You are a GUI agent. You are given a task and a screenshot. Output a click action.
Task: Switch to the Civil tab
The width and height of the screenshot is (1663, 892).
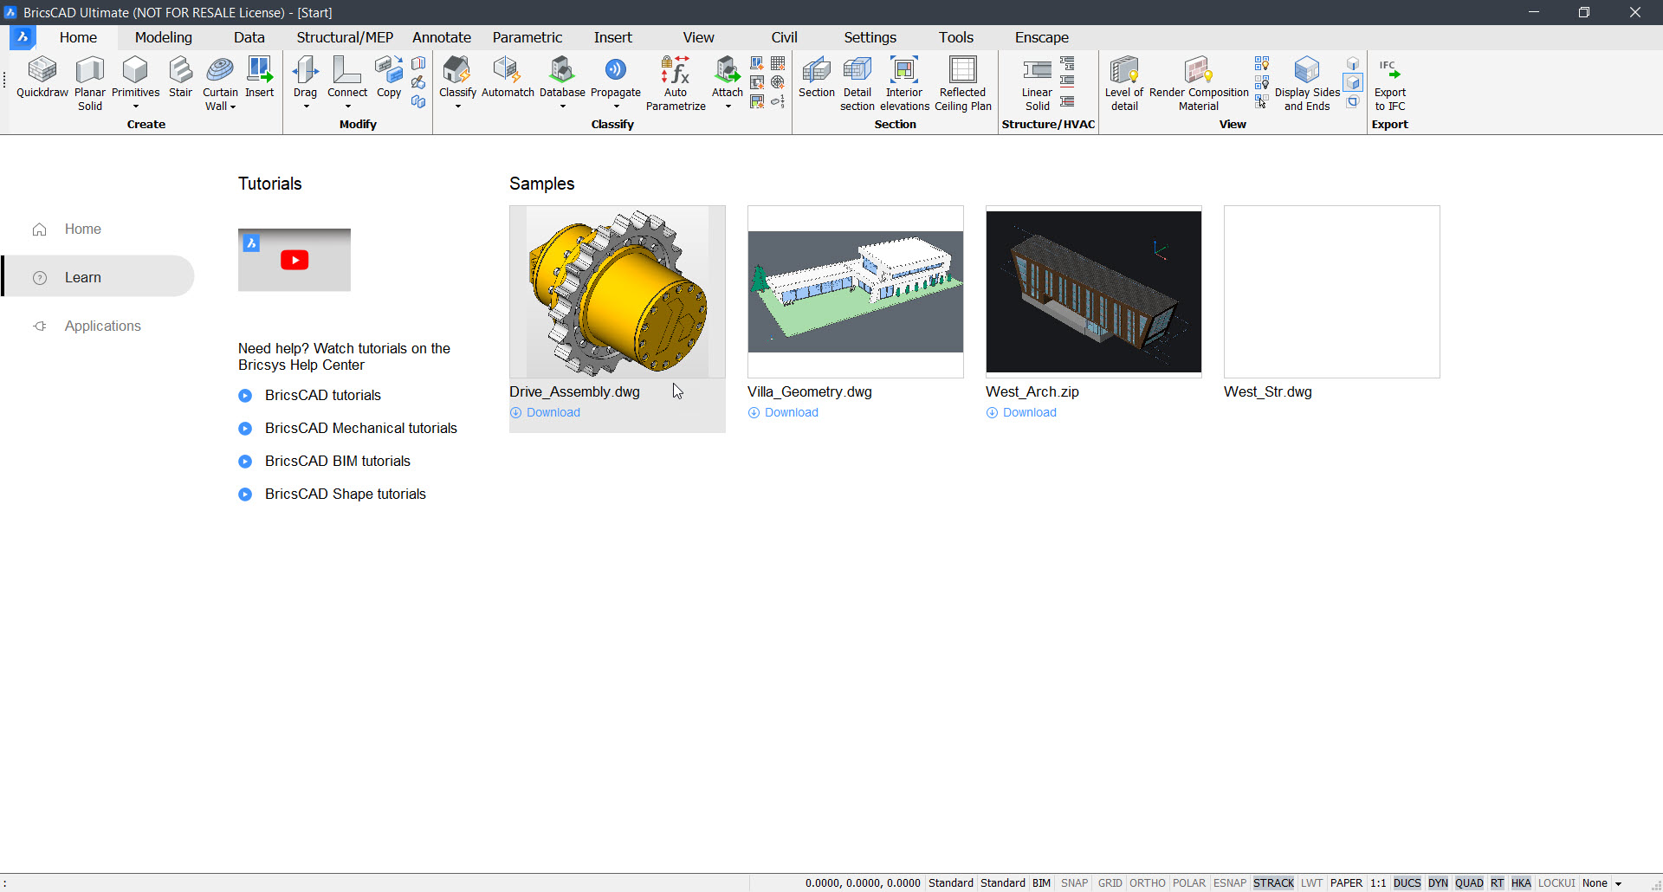click(784, 37)
